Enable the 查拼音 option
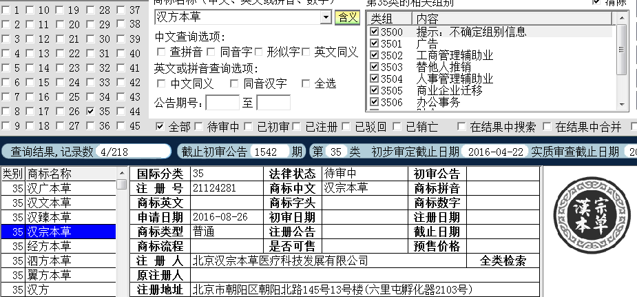 click(161, 52)
